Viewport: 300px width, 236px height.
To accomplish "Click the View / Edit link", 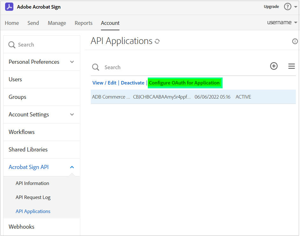I will (x=104, y=83).
